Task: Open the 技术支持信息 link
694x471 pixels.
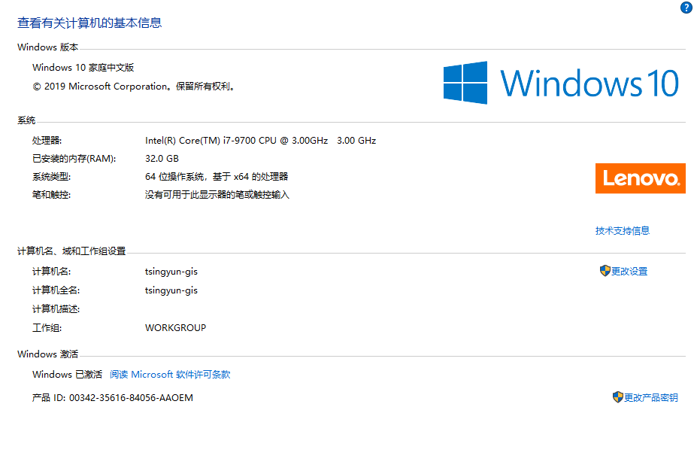Action: click(x=623, y=231)
